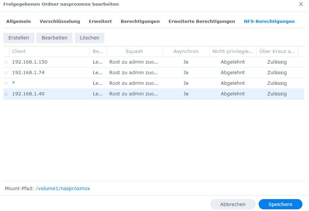Open the Erweitert tab
This screenshot has height=211, width=309.
point(100,22)
